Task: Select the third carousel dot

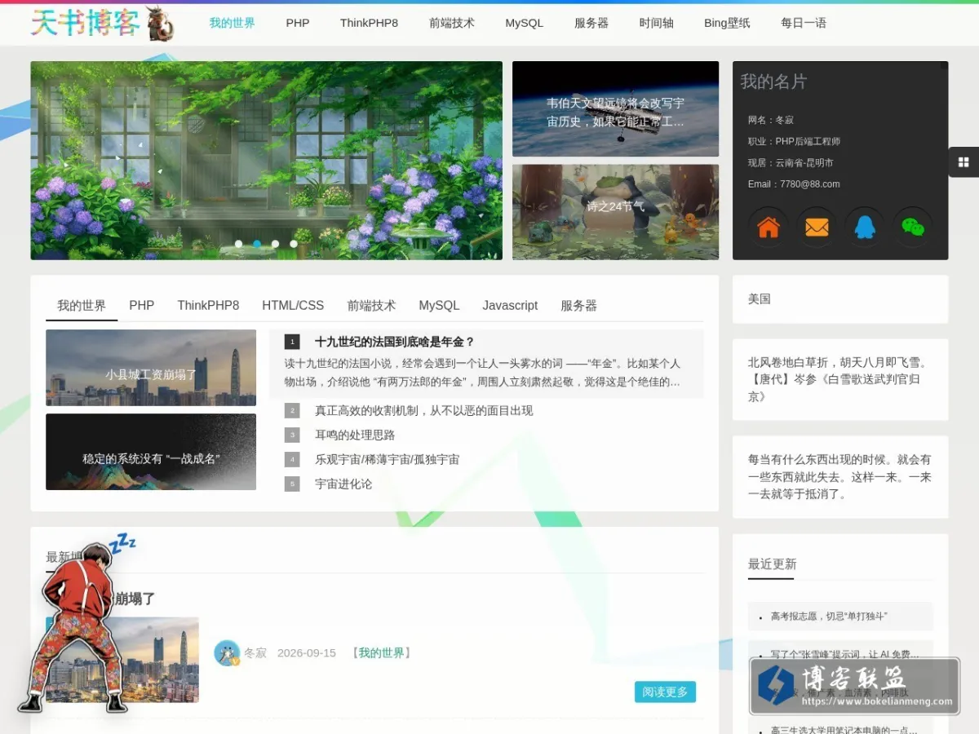Action: [275, 244]
